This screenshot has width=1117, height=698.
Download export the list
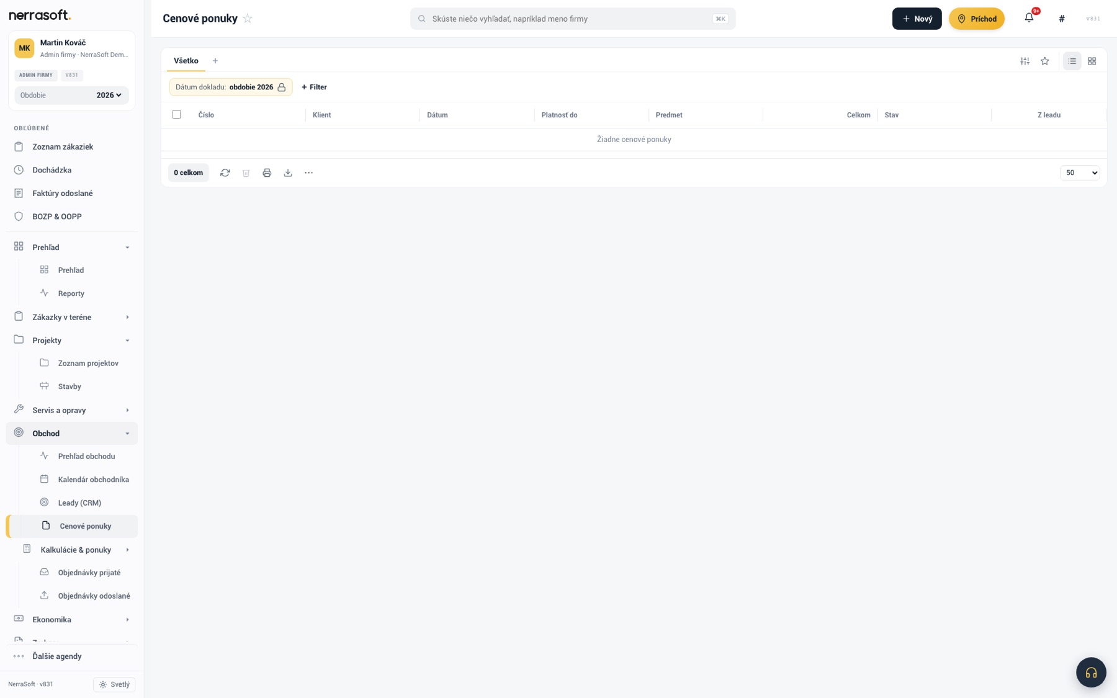[288, 173]
